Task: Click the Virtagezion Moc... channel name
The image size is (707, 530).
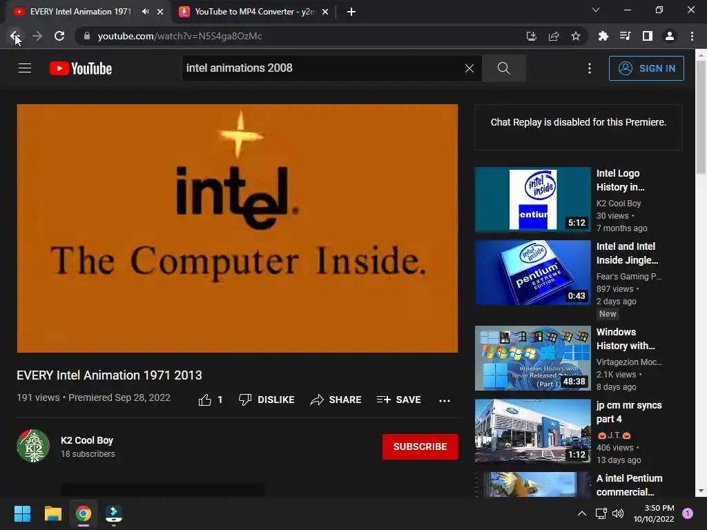Action: coord(629,362)
